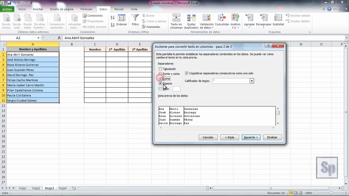The image size is (349, 196).
Task: Switch to the Revisar tab
Action: [119, 9]
